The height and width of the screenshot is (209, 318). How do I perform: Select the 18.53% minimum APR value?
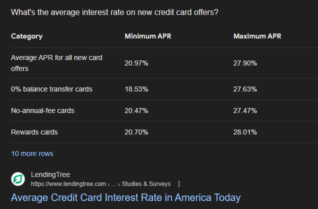(x=136, y=89)
